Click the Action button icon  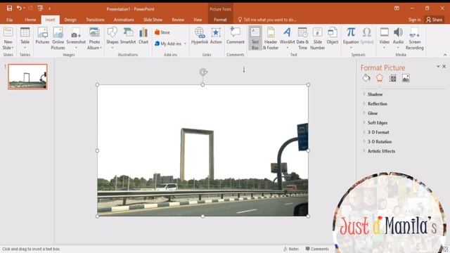point(216,36)
